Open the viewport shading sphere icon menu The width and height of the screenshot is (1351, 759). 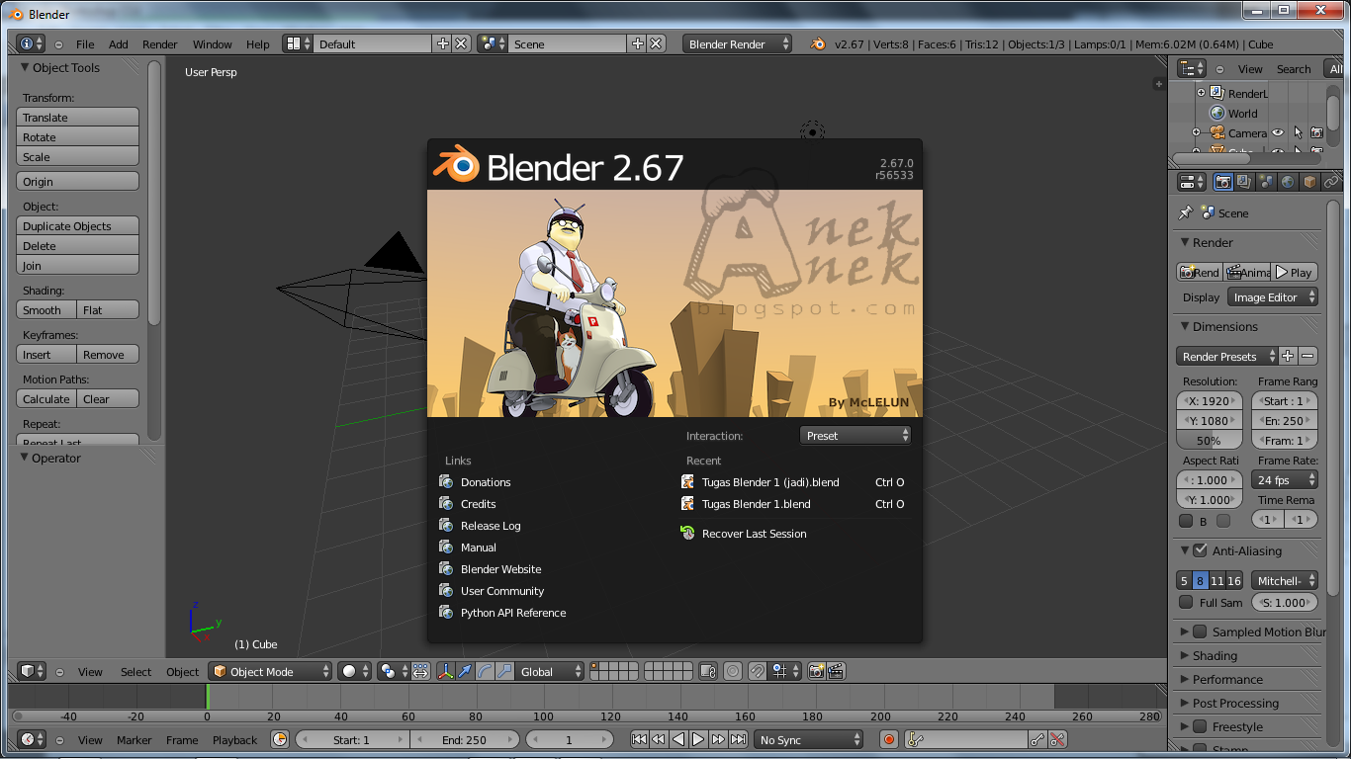354,671
